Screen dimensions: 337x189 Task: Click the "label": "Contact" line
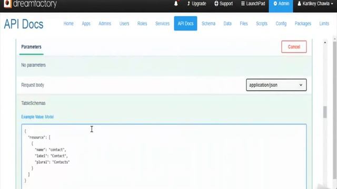point(52,156)
